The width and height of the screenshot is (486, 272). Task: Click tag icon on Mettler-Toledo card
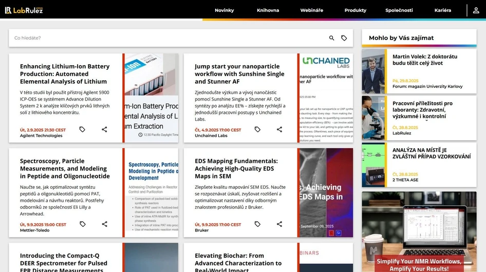point(82,224)
